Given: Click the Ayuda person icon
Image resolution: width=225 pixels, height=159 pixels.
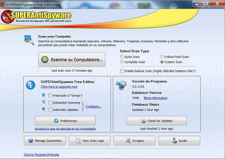Looking at the screenshot, I should (174, 141).
